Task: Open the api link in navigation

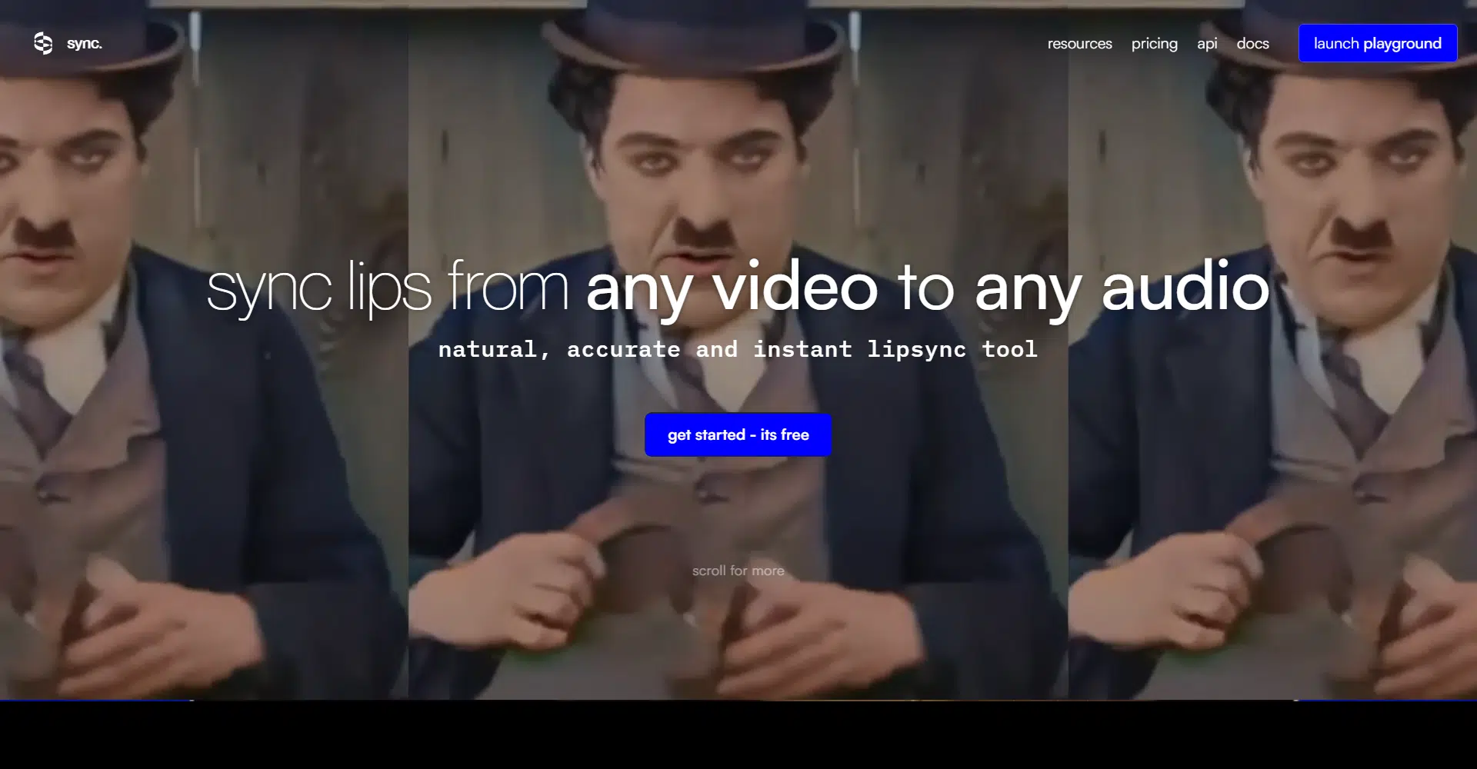Action: (1207, 44)
